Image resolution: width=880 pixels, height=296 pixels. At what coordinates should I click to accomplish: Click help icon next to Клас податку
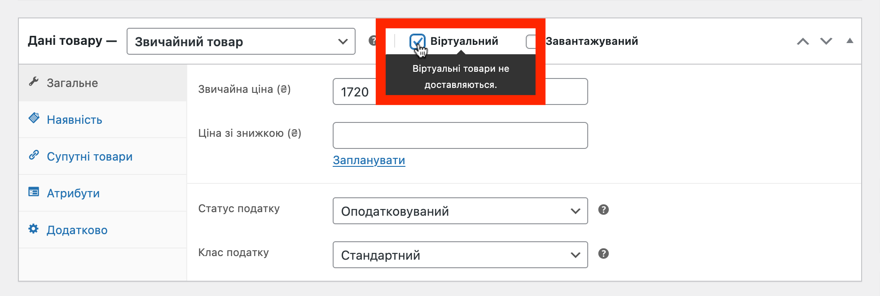[x=603, y=253]
